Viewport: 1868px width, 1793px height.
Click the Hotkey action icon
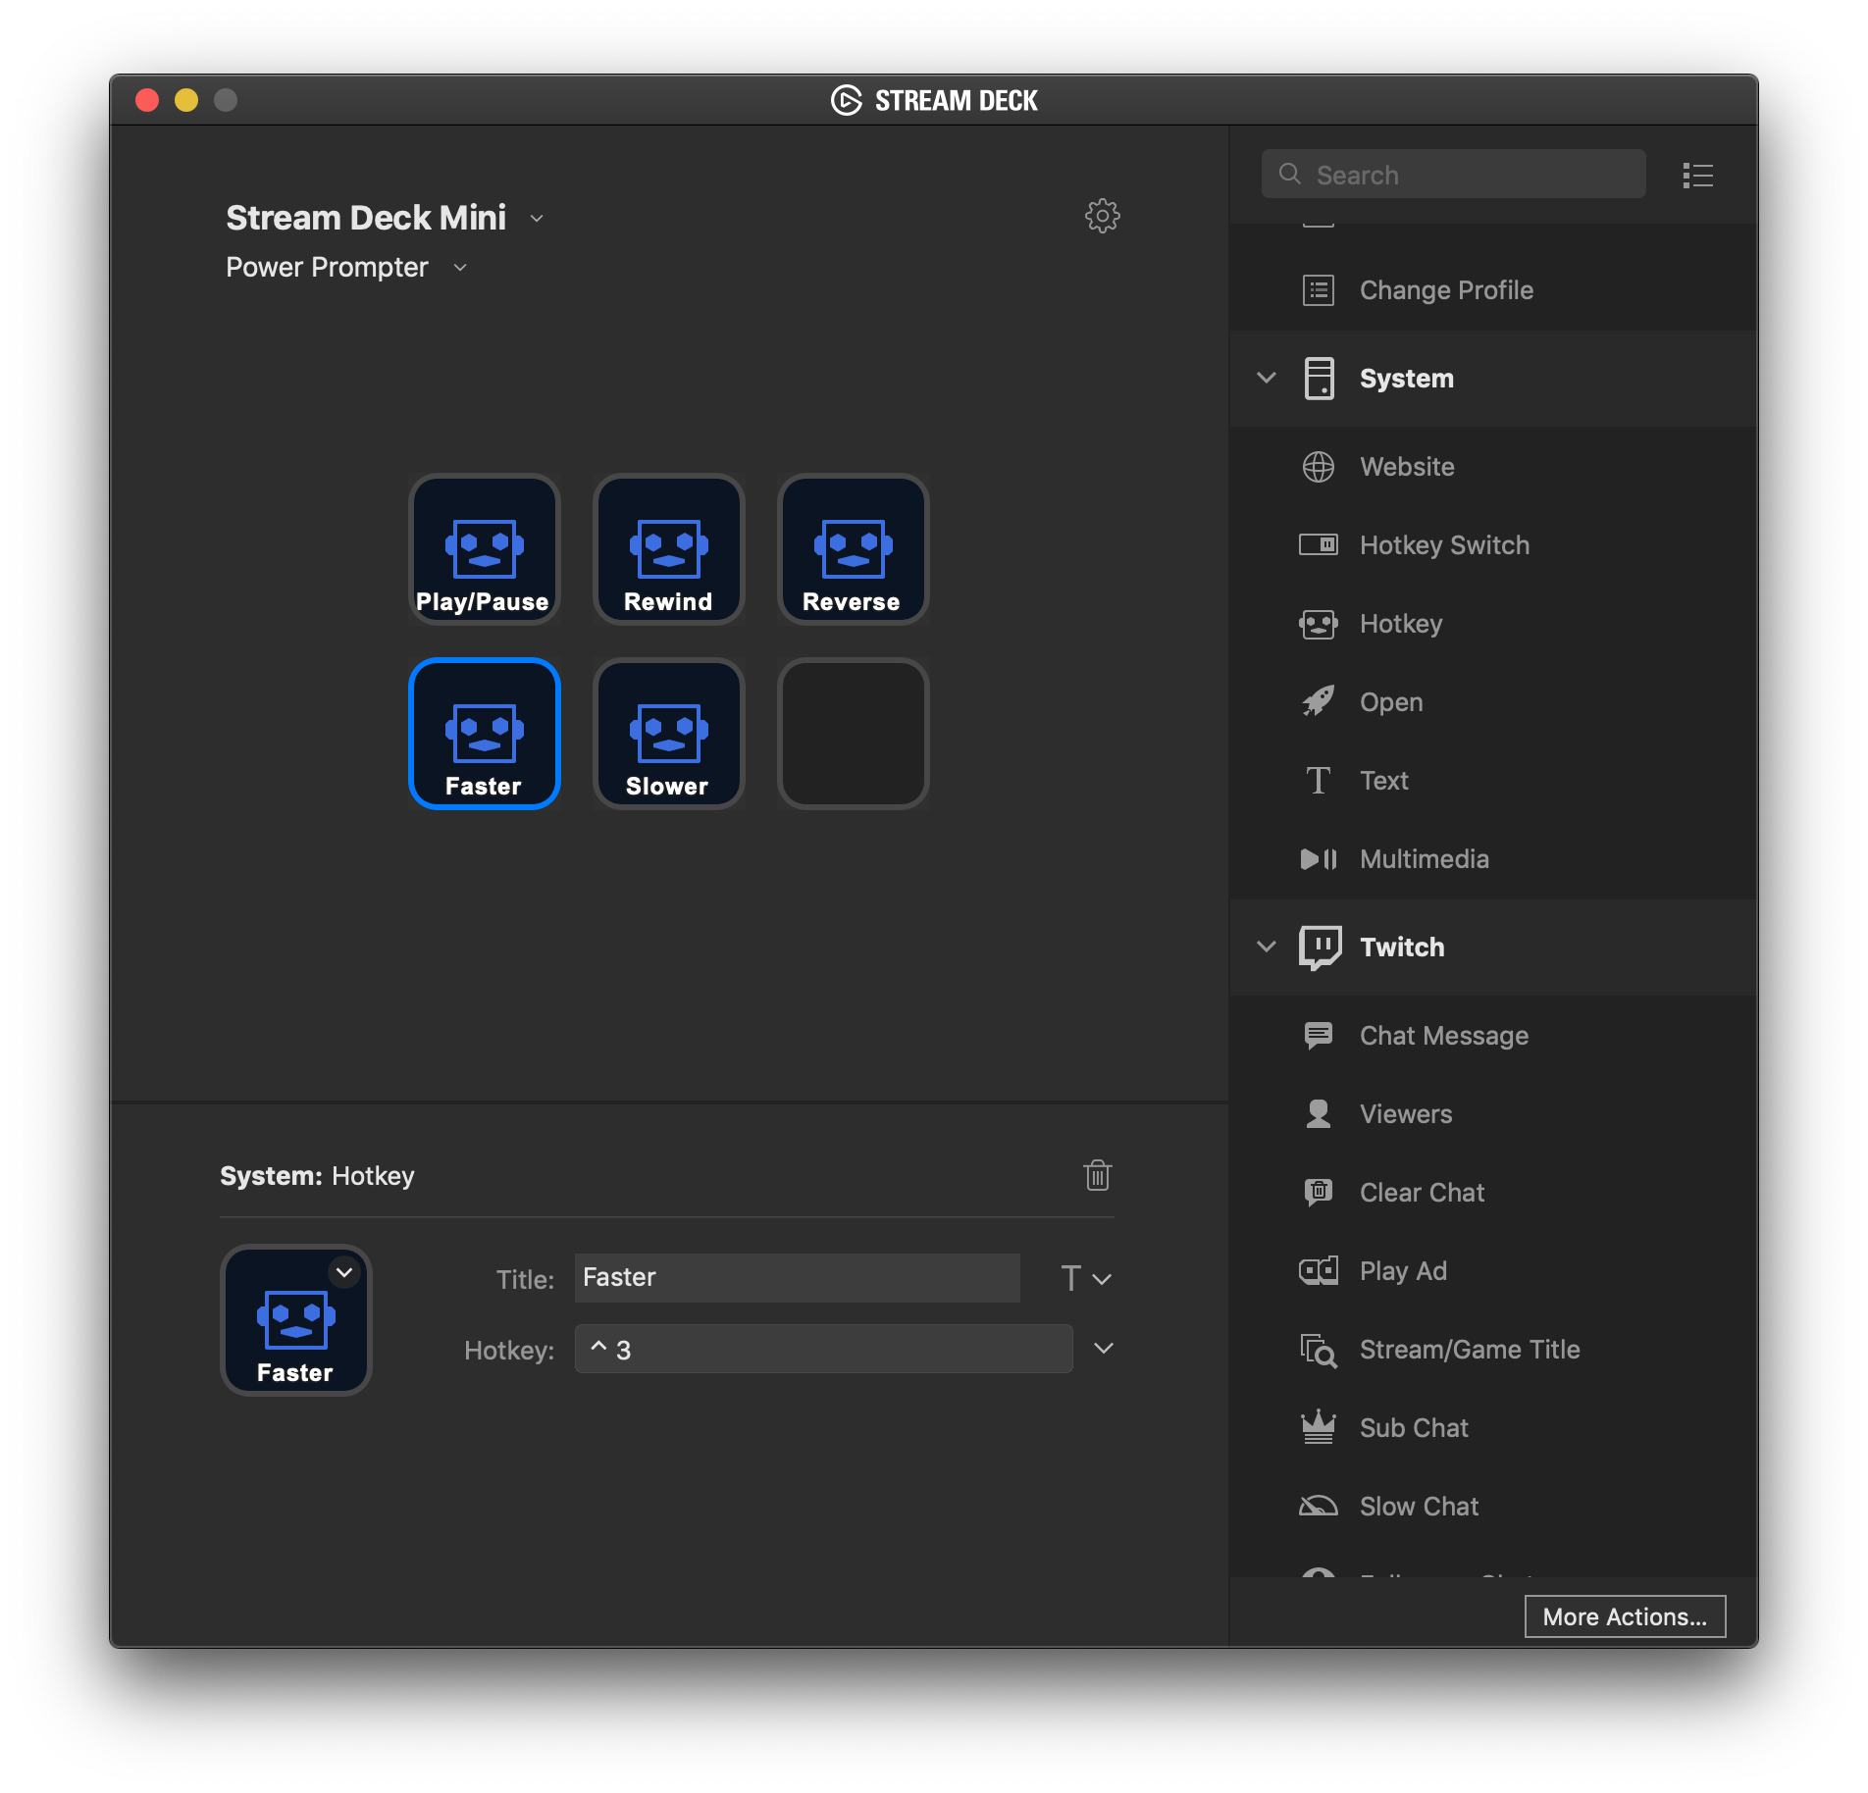[x=1318, y=624]
